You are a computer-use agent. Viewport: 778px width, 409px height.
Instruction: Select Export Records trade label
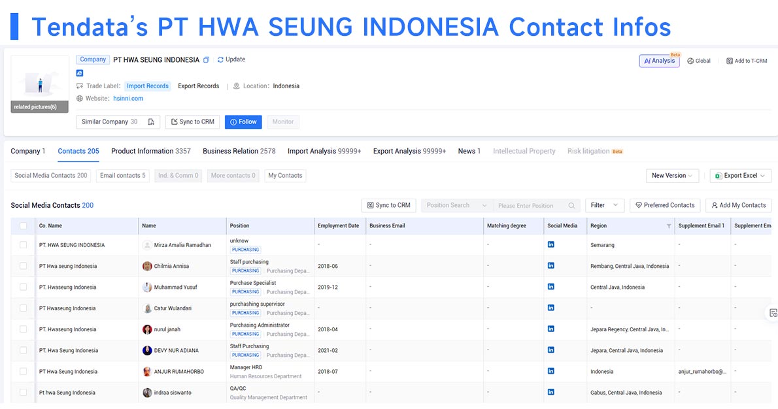[199, 86]
